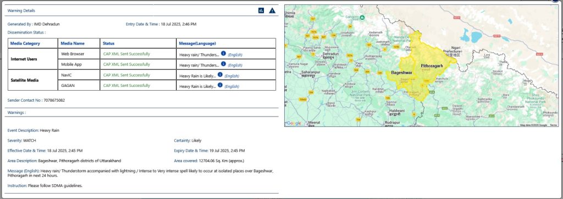Show info for Web Browser message
The image size is (563, 199).
click(223, 53)
